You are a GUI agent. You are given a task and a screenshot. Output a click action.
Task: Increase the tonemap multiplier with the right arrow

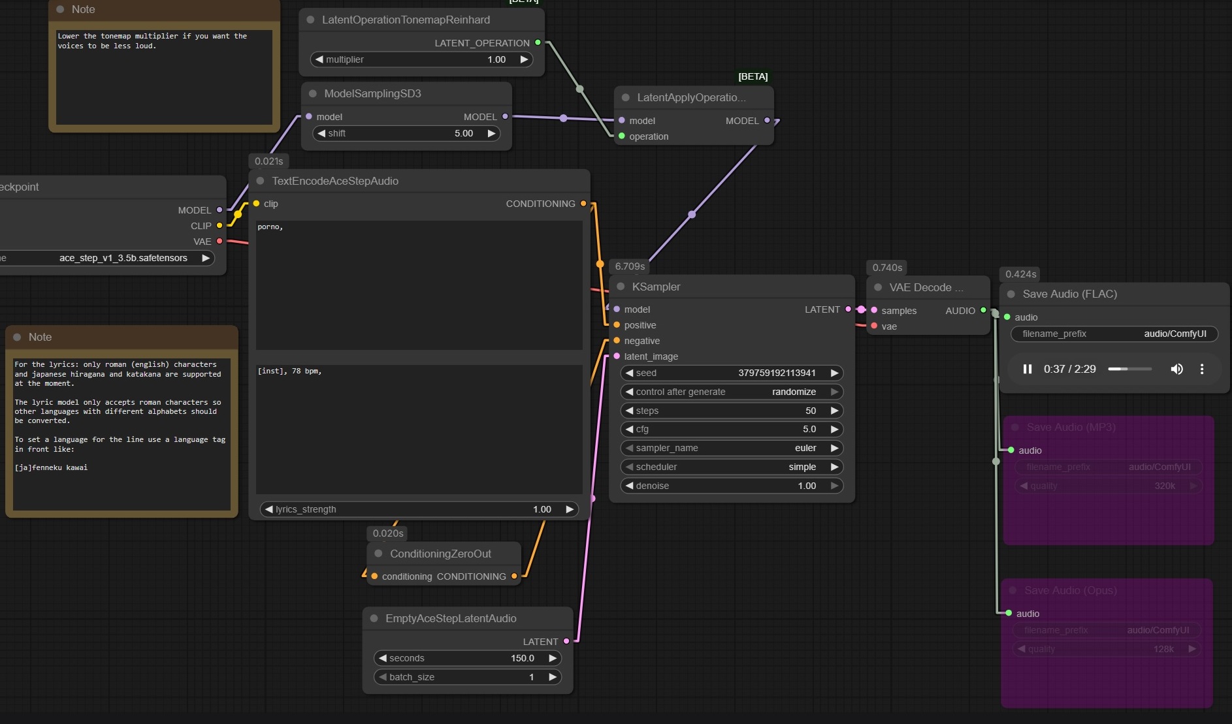click(524, 59)
